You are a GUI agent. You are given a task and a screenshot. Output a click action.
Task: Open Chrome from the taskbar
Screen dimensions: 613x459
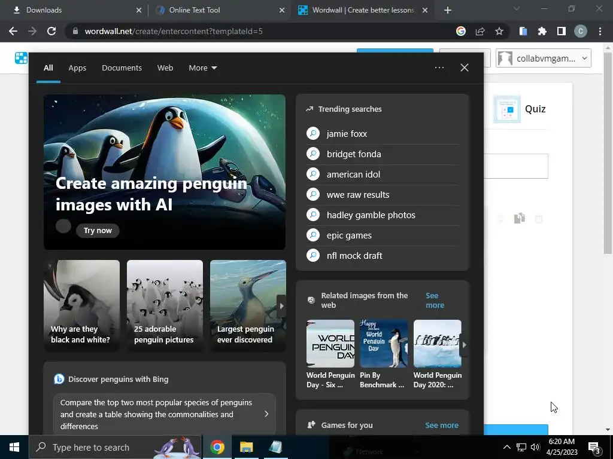(217, 447)
